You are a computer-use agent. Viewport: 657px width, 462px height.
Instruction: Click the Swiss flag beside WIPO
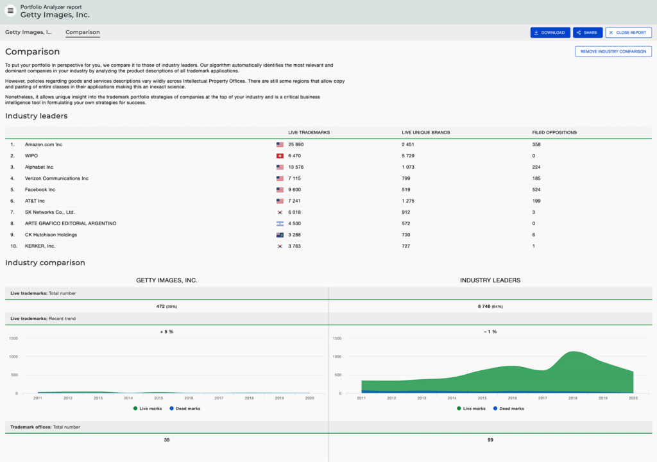tap(280, 156)
